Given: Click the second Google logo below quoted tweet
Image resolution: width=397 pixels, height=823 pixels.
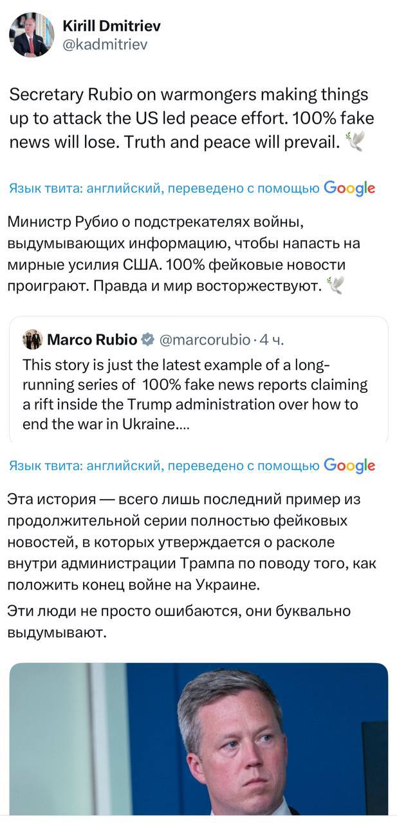Looking at the screenshot, I should 349,466.
